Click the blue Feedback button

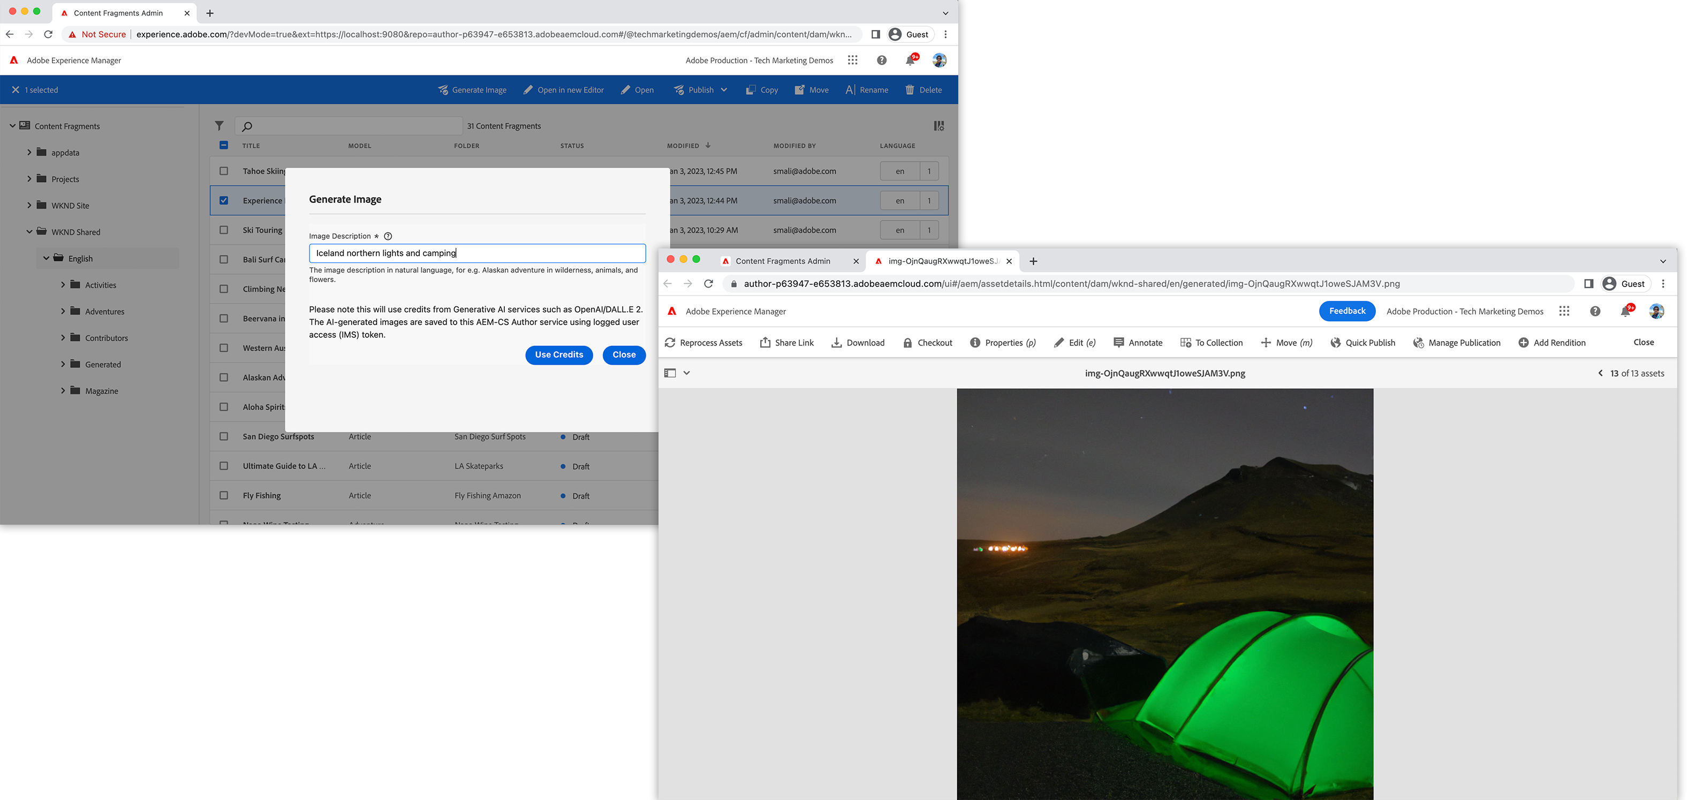click(x=1346, y=312)
